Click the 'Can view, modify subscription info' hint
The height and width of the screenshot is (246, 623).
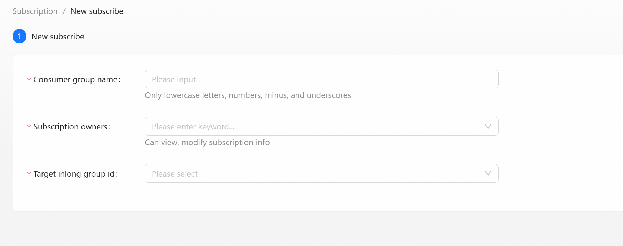(207, 143)
